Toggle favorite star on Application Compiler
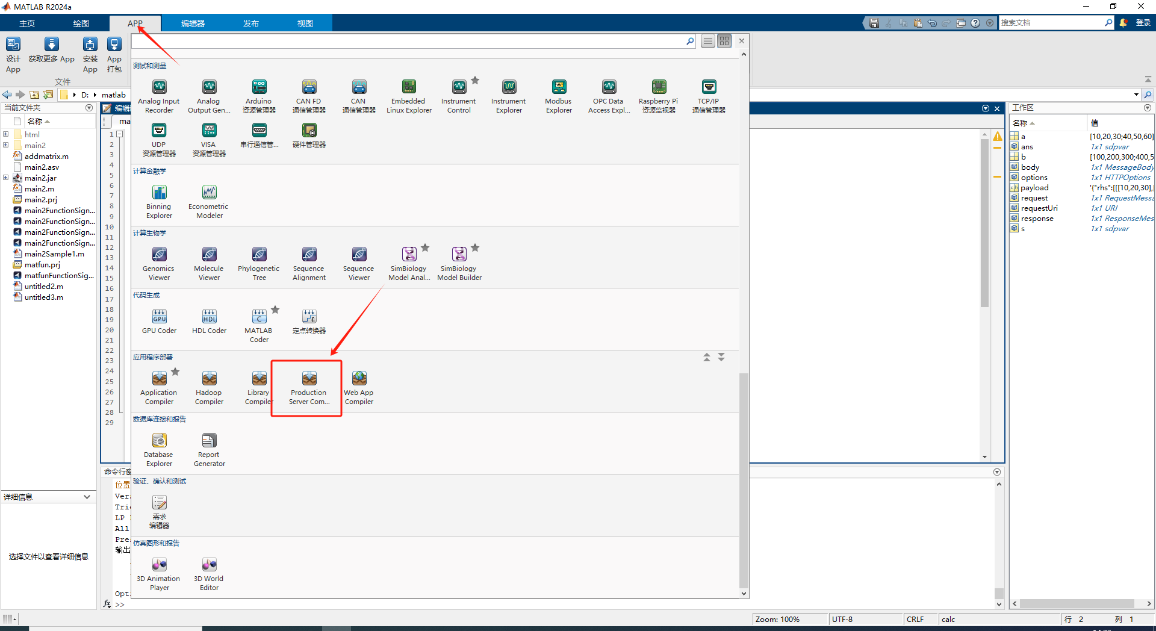The width and height of the screenshot is (1156, 631). click(x=175, y=371)
